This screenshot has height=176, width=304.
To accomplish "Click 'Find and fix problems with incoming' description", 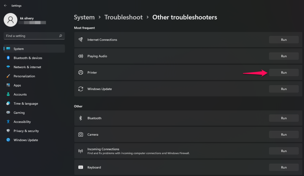I will (x=138, y=153).
